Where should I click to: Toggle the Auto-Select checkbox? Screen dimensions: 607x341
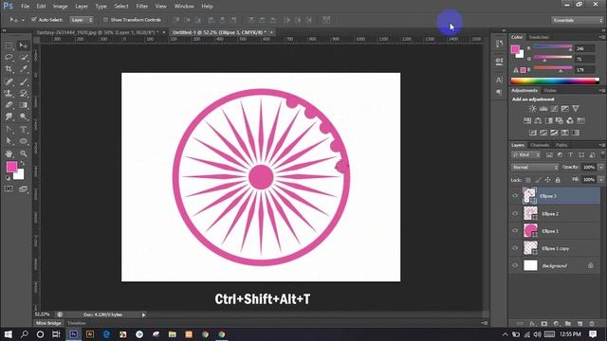click(x=34, y=19)
